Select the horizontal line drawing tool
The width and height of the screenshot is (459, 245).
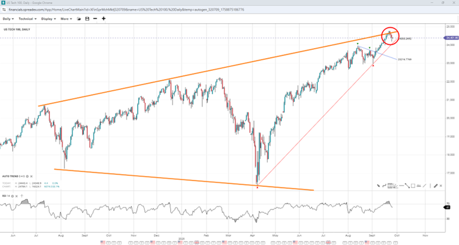coord(401,186)
